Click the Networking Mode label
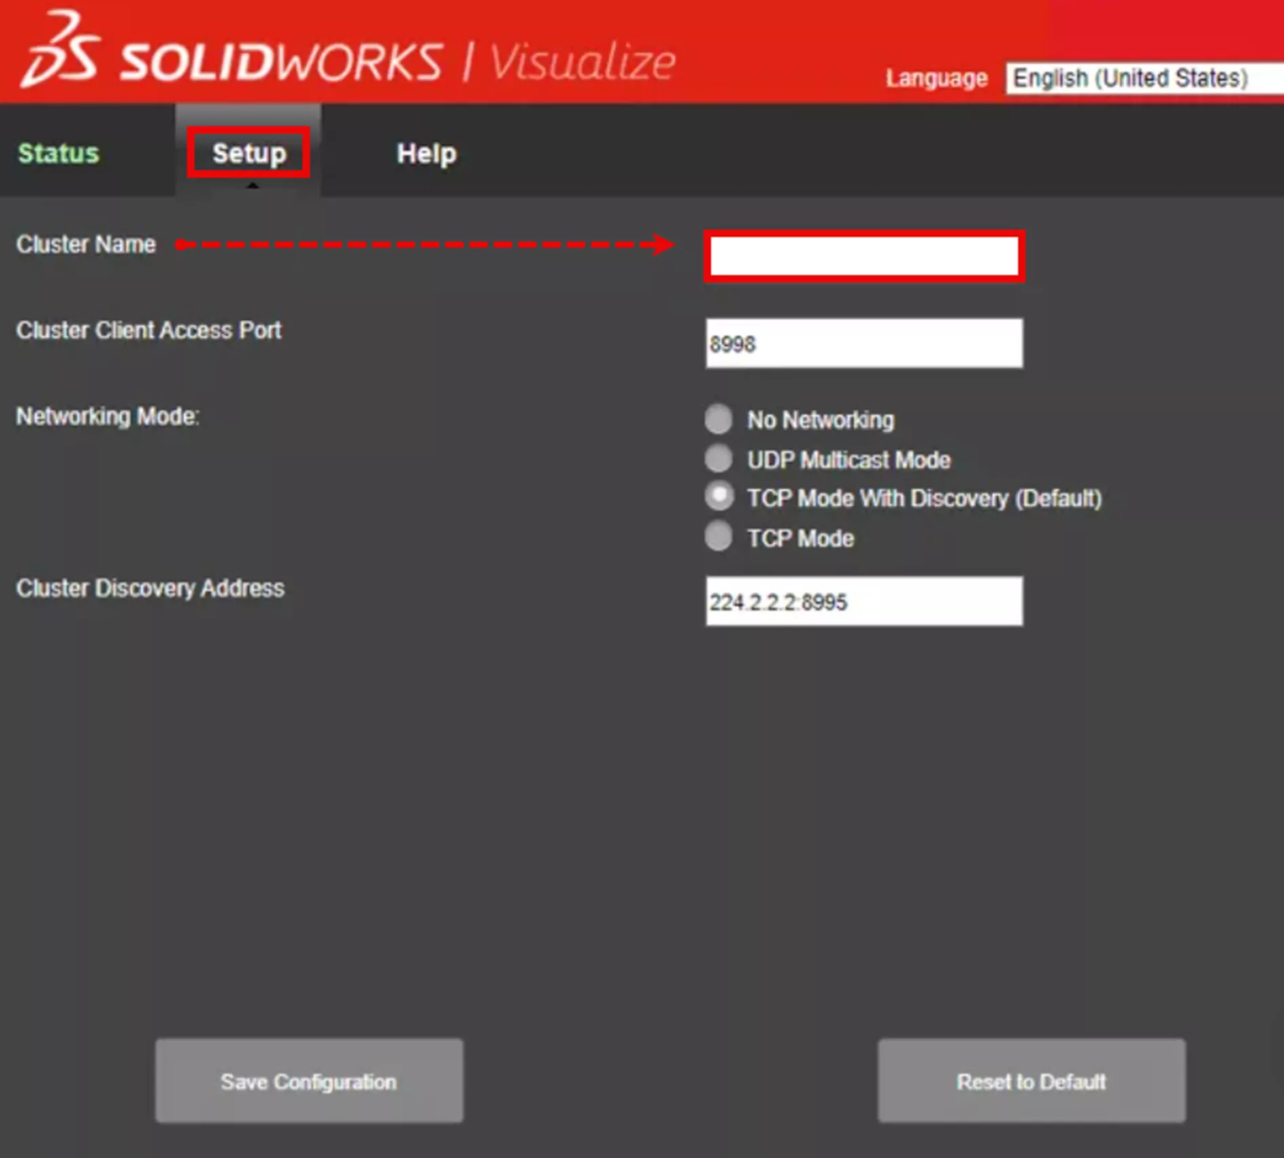The width and height of the screenshot is (1284, 1158). 108,416
